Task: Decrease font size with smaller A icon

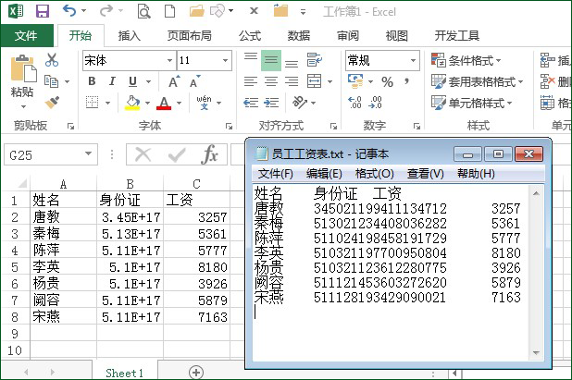Action: (195, 81)
